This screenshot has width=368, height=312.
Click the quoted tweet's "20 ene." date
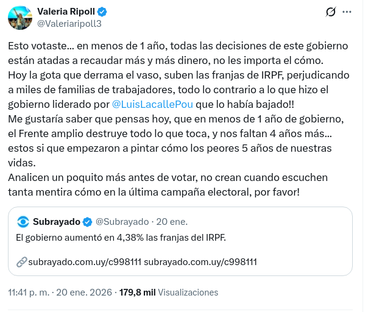[x=172, y=221]
